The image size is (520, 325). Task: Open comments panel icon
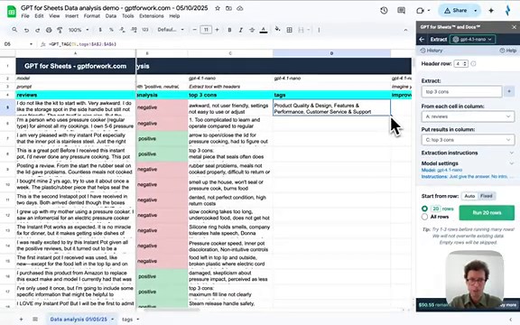[x=401, y=11]
